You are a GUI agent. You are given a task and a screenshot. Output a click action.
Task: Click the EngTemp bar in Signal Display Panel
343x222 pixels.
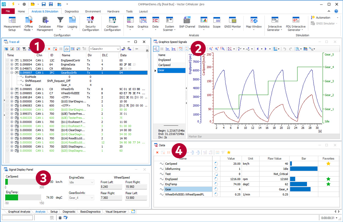coord(23,197)
